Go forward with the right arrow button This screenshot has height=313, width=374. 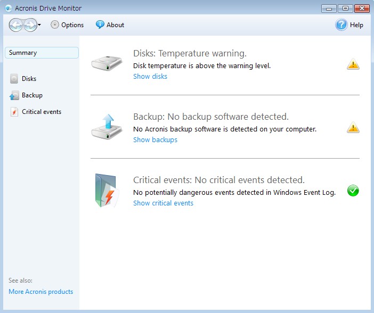coord(30,25)
